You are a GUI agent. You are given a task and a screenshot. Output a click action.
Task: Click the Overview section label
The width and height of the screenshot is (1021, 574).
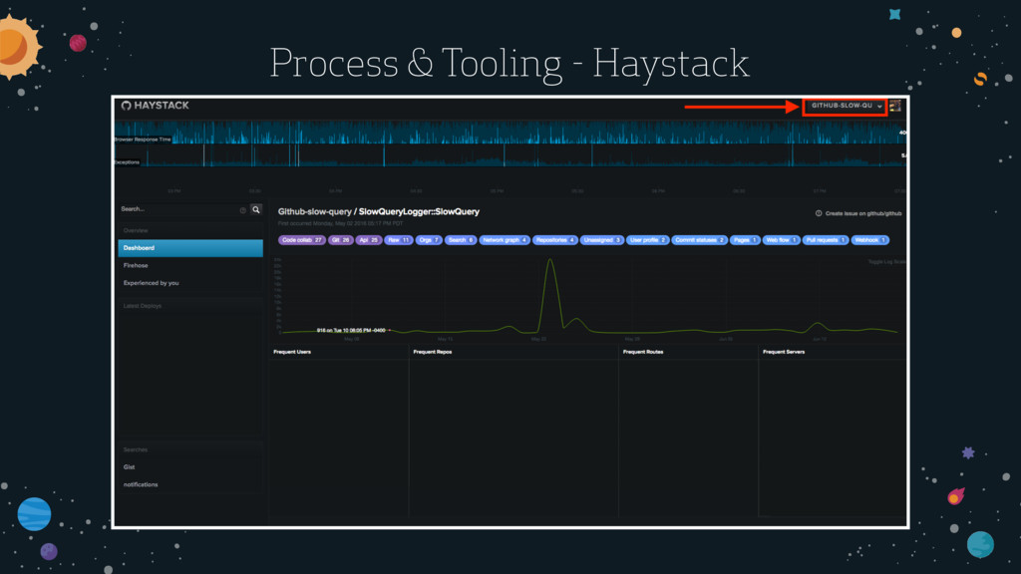(x=136, y=231)
